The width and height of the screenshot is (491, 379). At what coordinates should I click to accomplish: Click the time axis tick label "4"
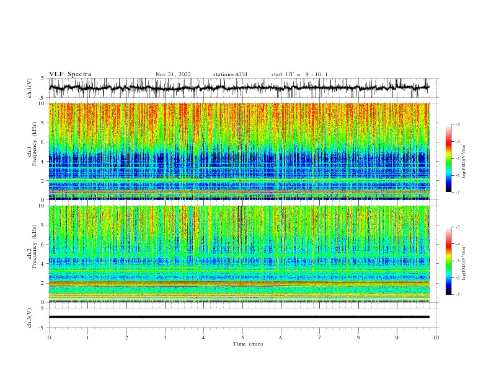pyautogui.click(x=203, y=338)
